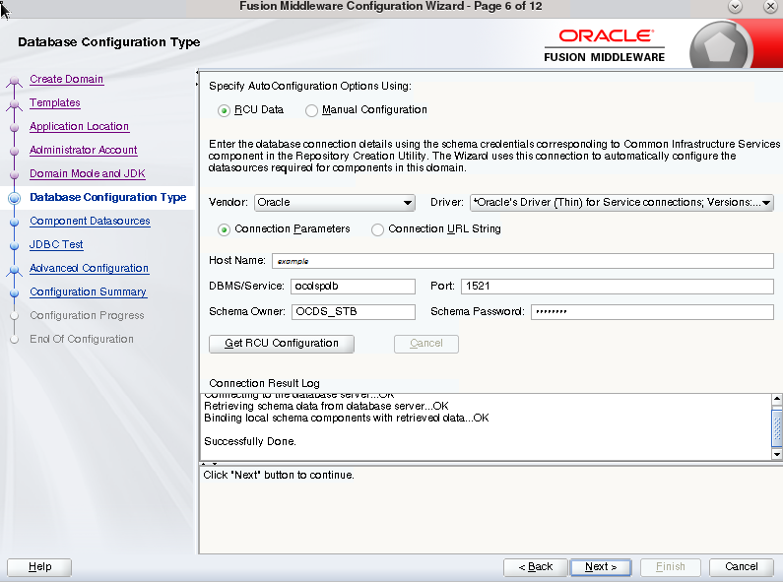Go to the Templates step
783x582 pixels.
[x=55, y=102]
